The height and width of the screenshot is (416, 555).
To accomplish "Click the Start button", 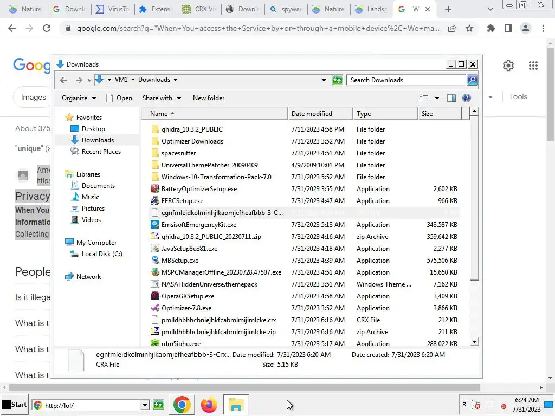I will coord(15,405).
